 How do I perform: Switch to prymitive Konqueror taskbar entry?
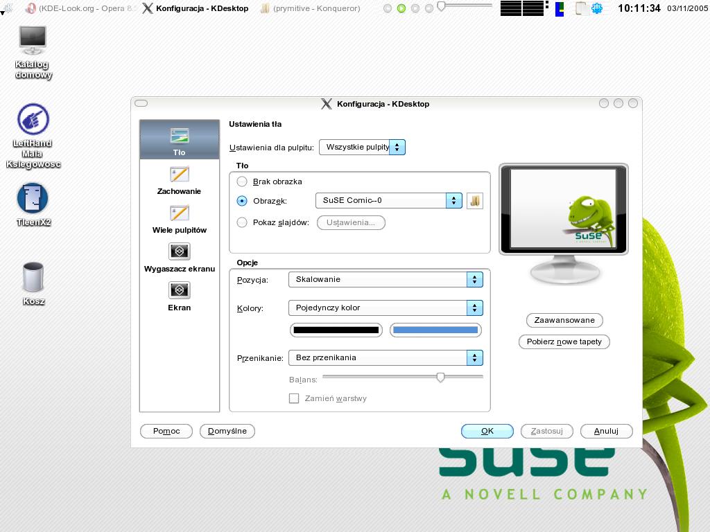click(311, 8)
